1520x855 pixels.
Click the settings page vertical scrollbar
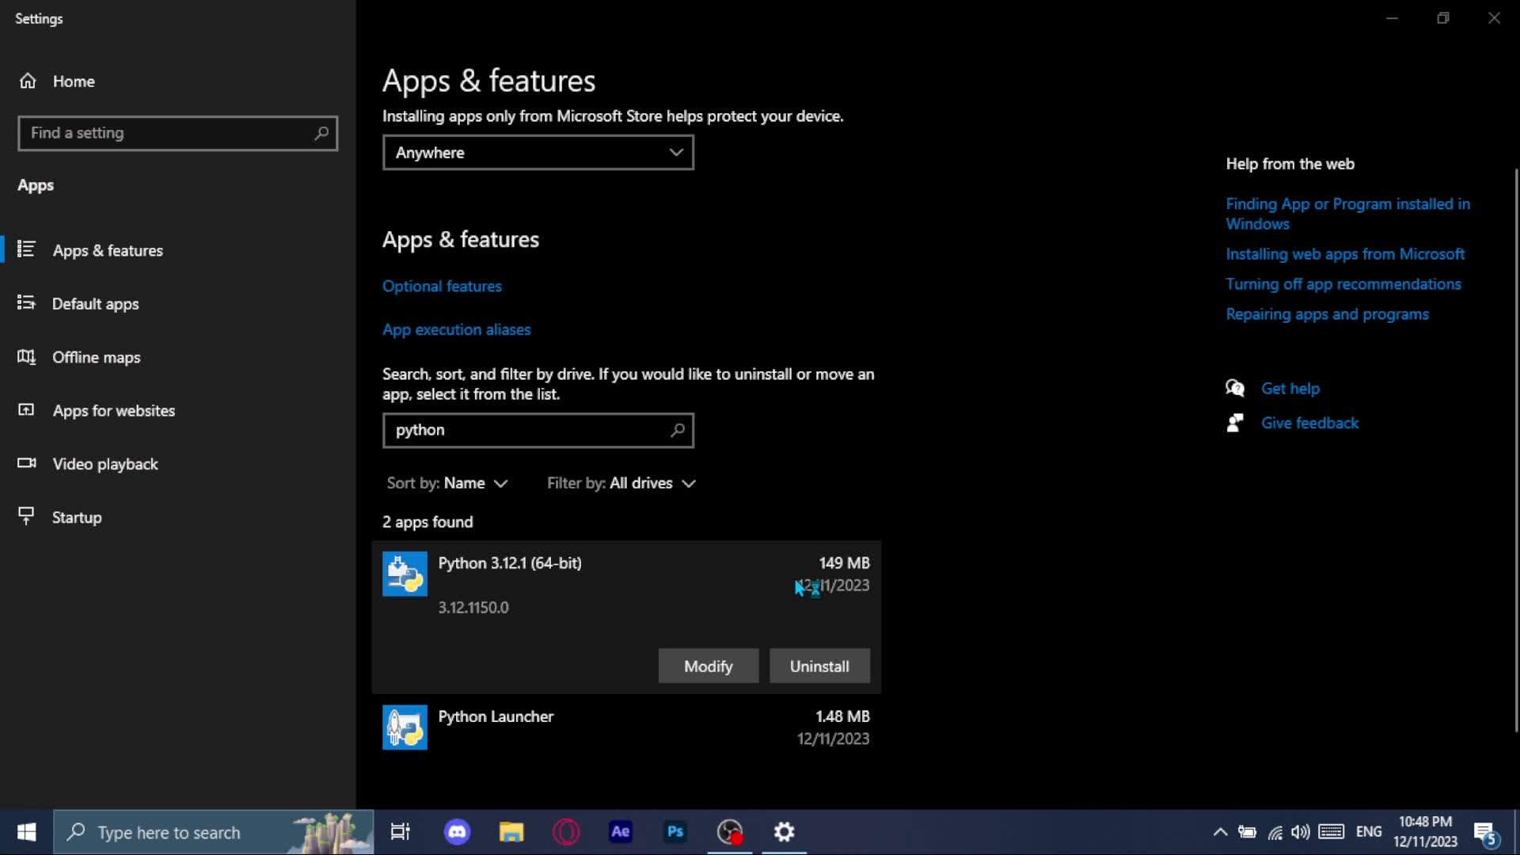(x=1516, y=451)
